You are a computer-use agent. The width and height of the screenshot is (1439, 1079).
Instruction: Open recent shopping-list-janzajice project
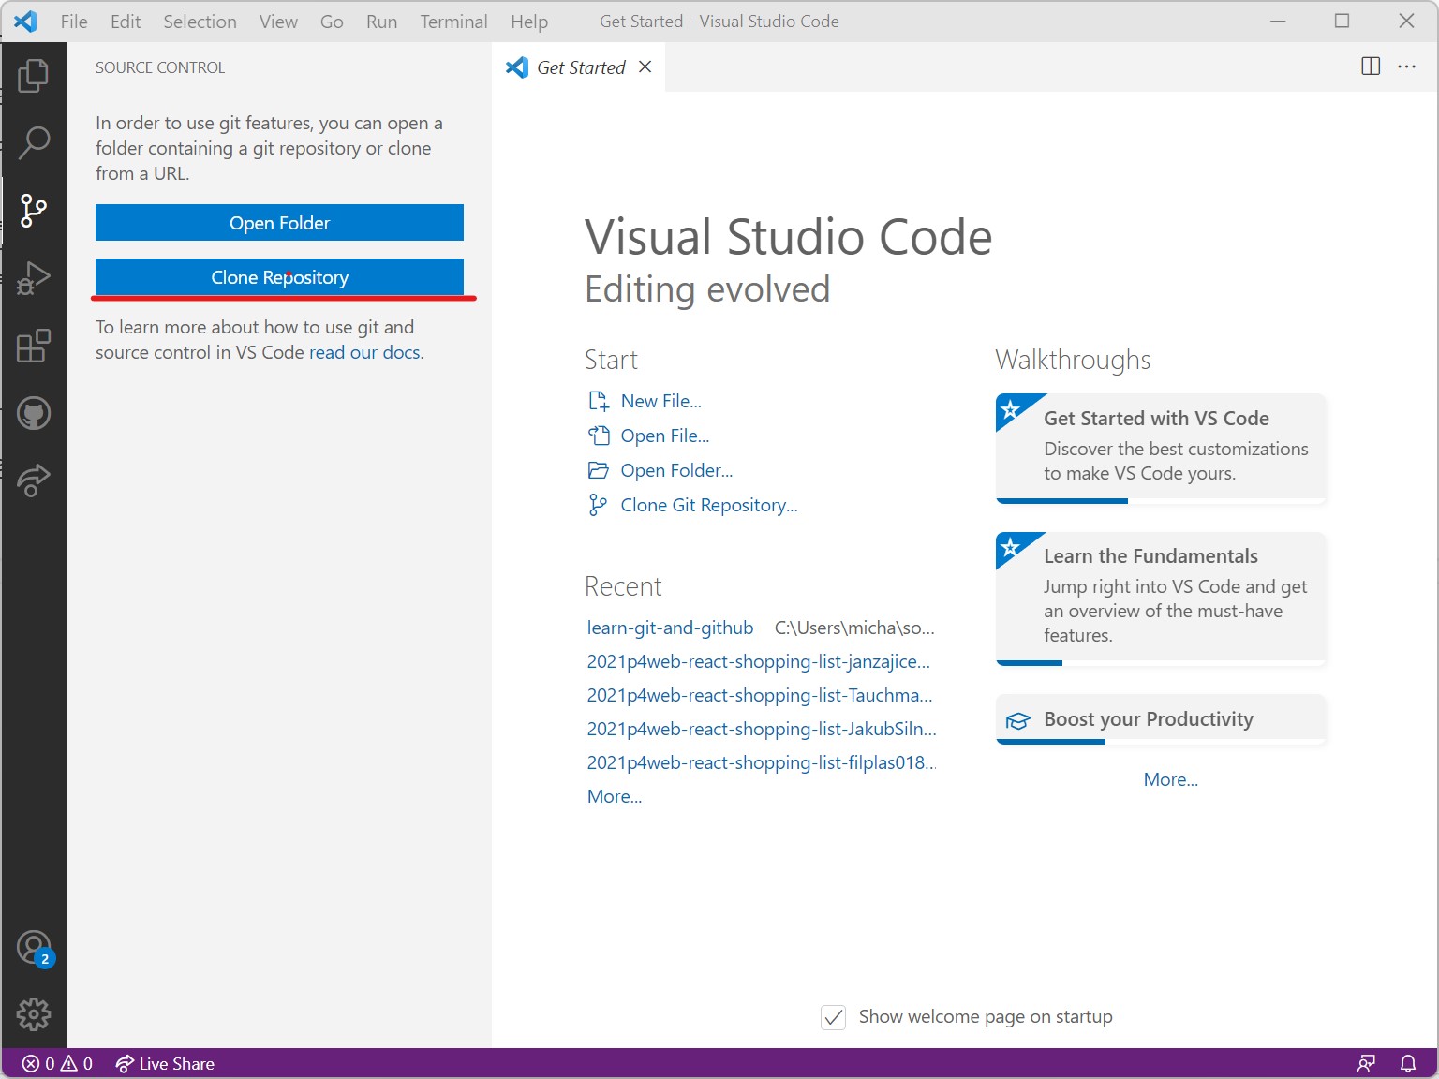click(x=758, y=661)
